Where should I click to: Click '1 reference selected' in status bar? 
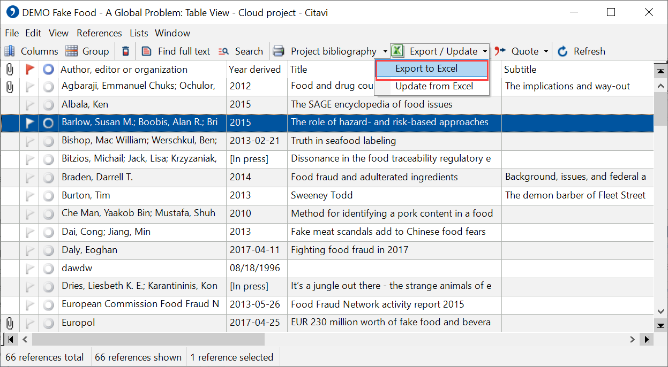[232, 357]
